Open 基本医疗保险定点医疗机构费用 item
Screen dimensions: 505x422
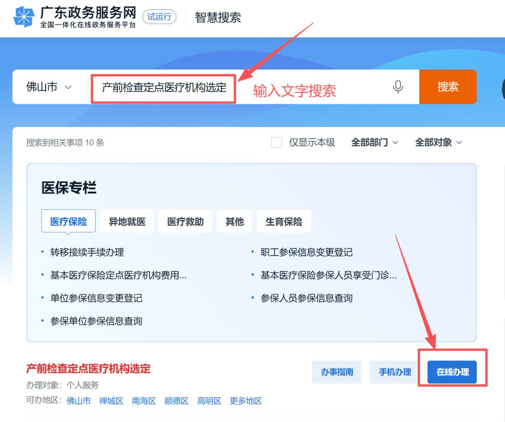(118, 275)
